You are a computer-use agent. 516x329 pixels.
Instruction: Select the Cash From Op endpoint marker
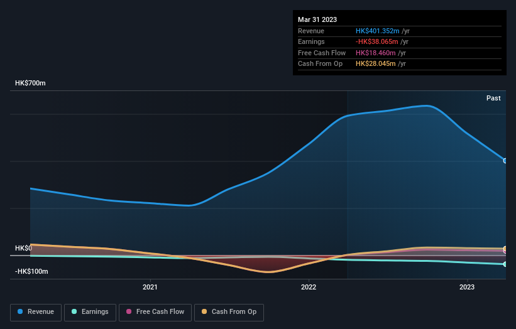coord(505,249)
